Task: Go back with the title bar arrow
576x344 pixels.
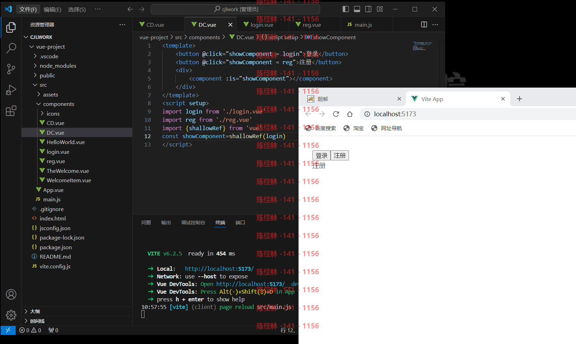Action: pyautogui.click(x=130, y=9)
